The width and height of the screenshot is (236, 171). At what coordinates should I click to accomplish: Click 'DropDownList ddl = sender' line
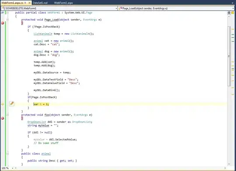tap(60, 122)
